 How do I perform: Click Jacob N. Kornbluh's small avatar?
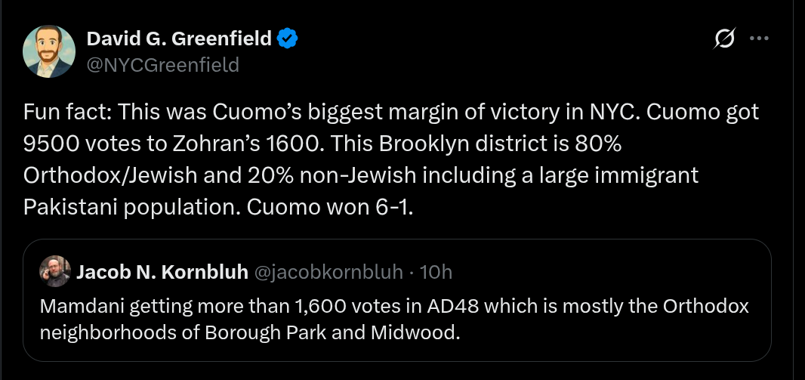[x=57, y=271]
